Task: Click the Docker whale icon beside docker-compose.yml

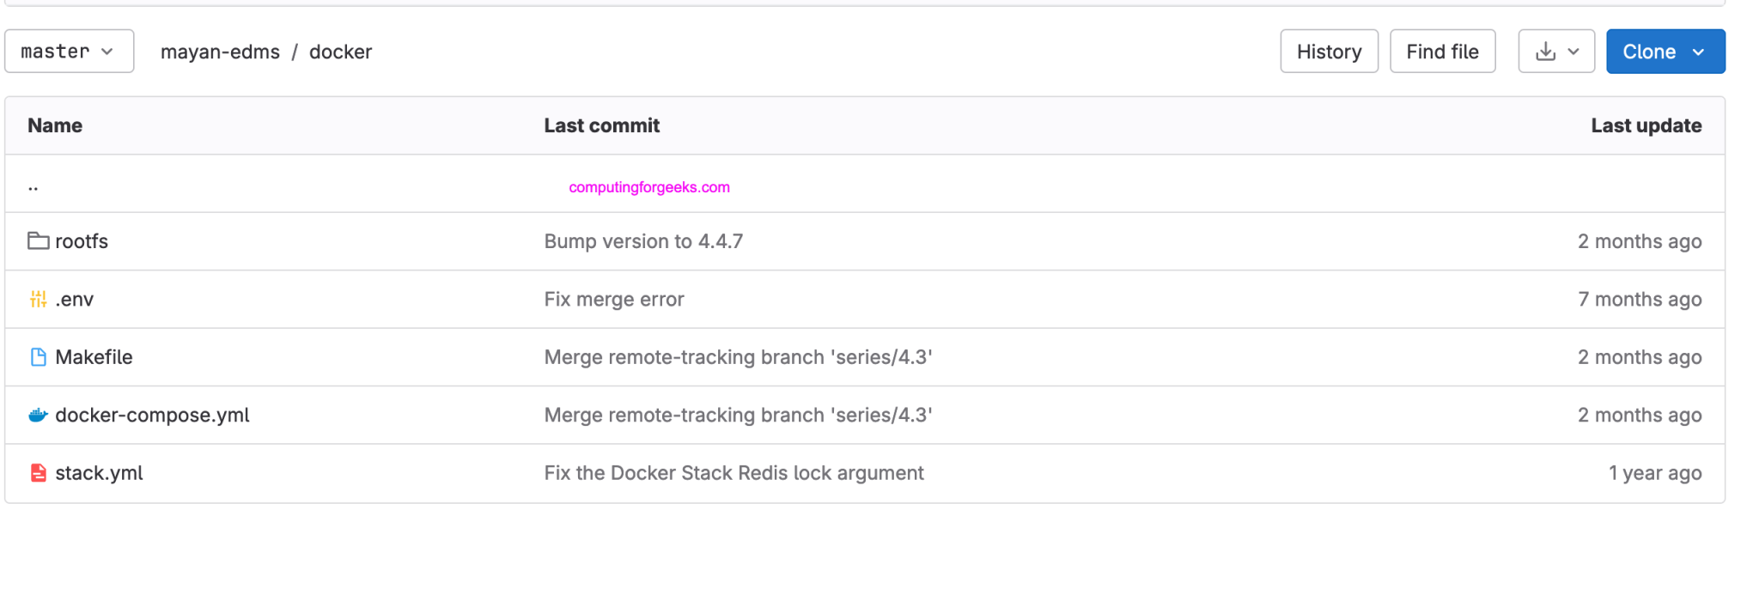Action: tap(36, 415)
